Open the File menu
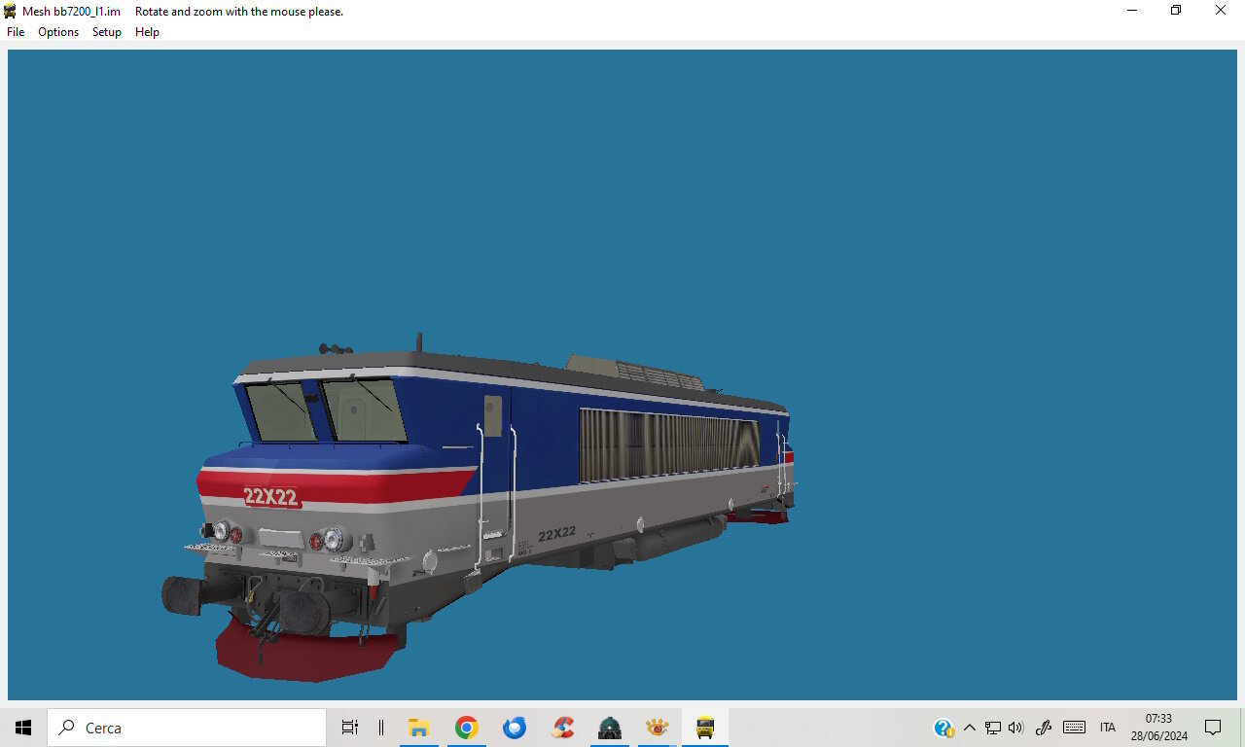1245x747 pixels. 16,32
